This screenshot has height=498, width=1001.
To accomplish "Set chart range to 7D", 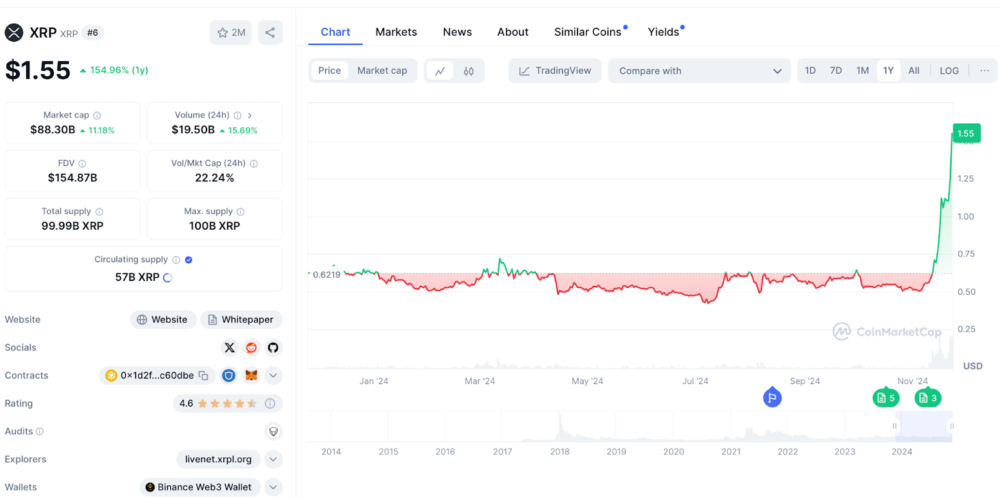I will 836,71.
